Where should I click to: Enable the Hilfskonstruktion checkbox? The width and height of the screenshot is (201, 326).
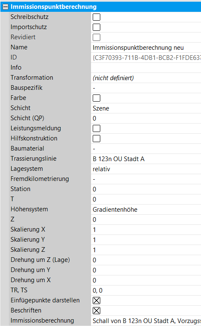[96, 138]
